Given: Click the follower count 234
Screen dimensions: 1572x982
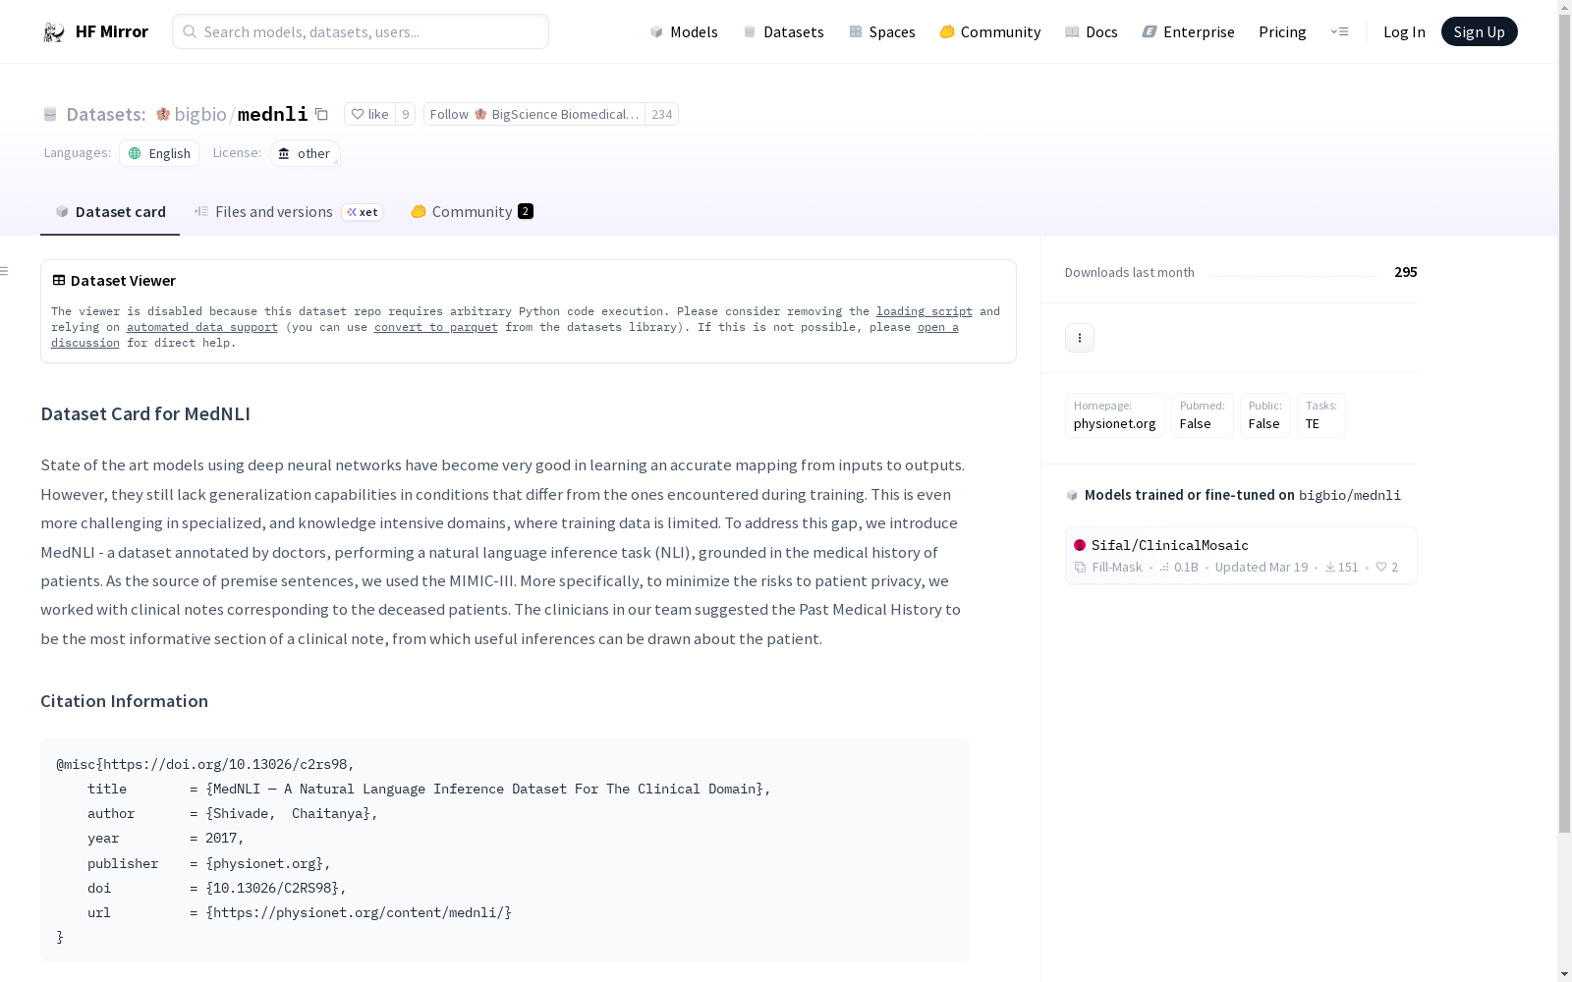Looking at the screenshot, I should pos(662,114).
